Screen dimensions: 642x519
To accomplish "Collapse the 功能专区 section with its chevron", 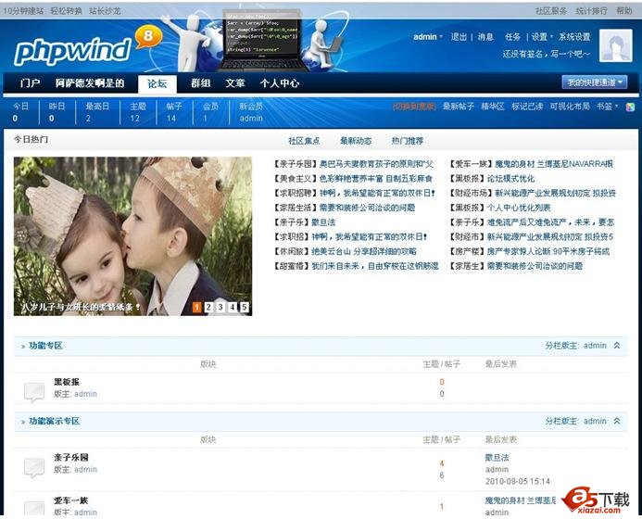I will (x=617, y=346).
